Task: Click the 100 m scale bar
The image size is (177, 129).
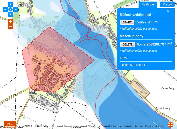Action: [10, 124]
